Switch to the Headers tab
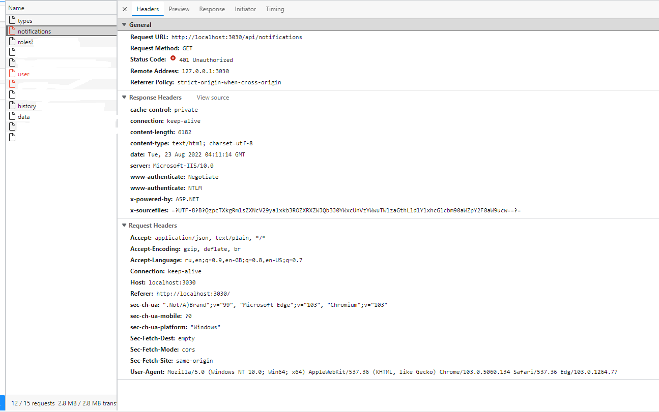The width and height of the screenshot is (659, 412). click(x=148, y=9)
